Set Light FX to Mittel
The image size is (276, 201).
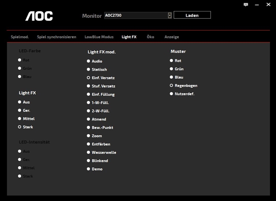[x=26, y=119]
